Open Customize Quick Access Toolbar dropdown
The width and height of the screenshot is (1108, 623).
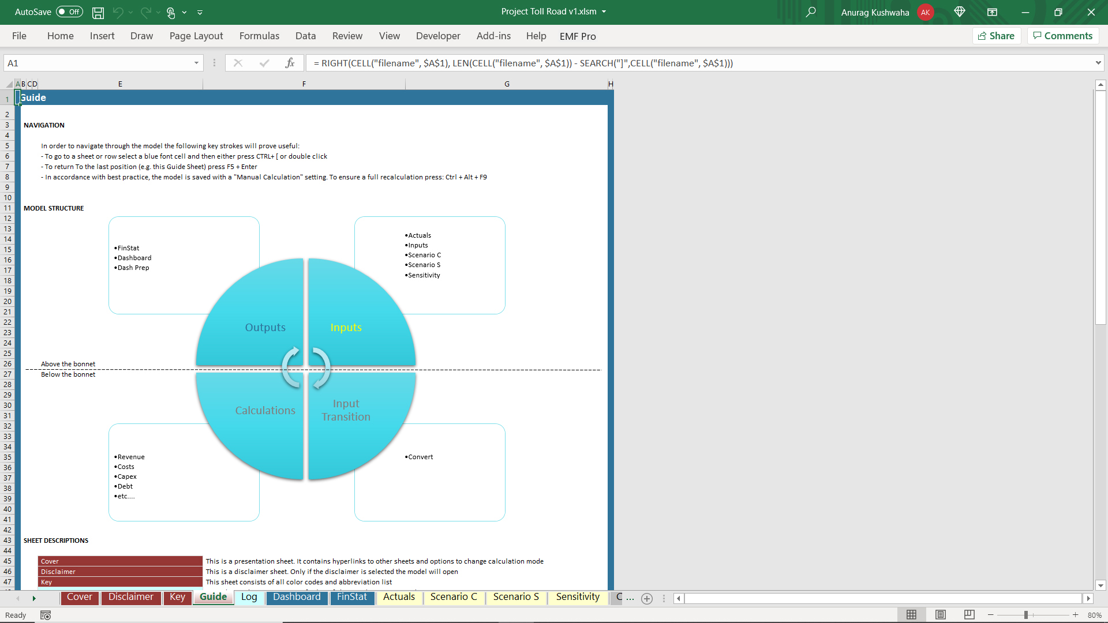200,12
